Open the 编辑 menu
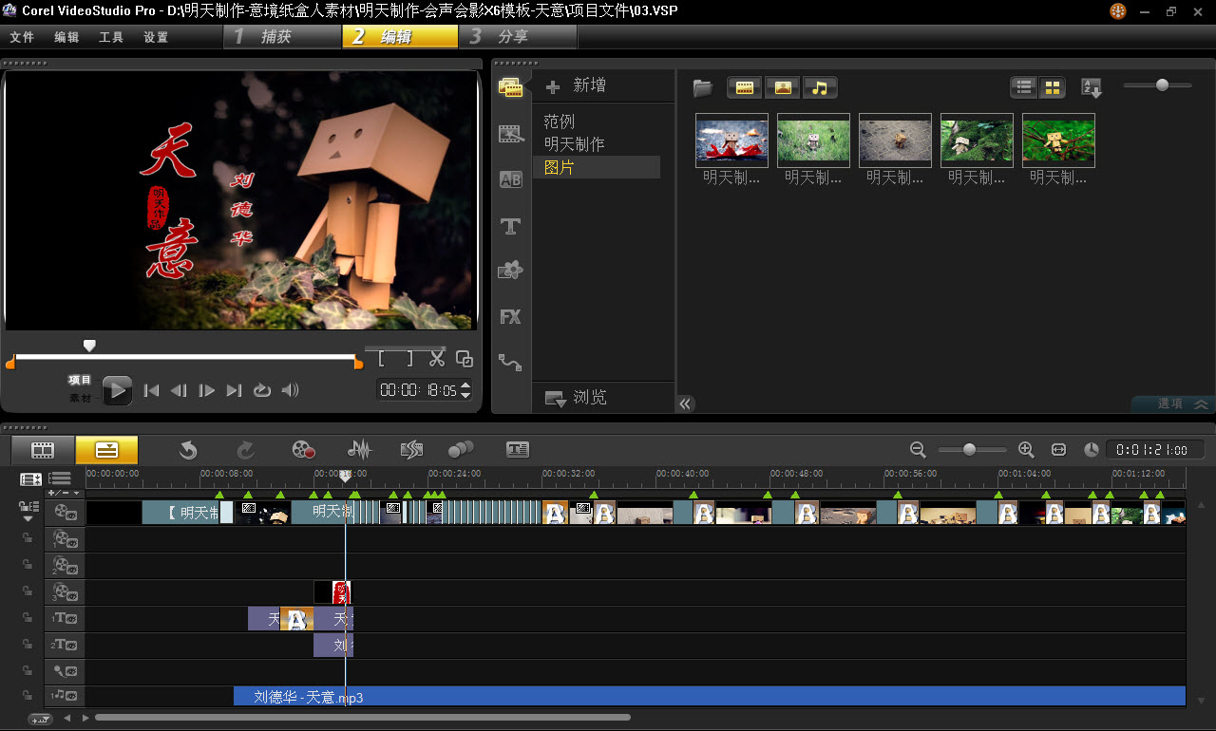The image size is (1216, 731). pyautogui.click(x=66, y=38)
